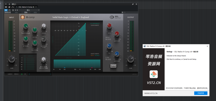216x101 pixels.
Task: Toggle the blue plugin activate button
Action: tap(6, 10)
